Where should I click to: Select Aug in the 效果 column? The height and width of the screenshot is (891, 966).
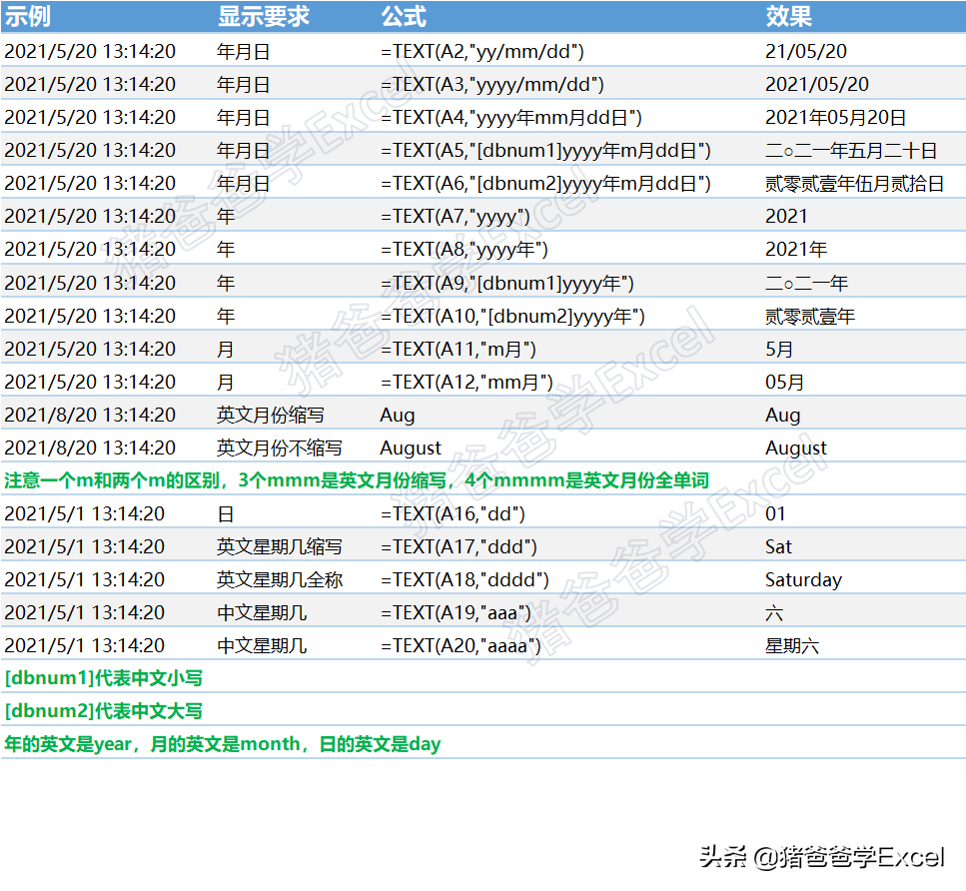point(782,416)
